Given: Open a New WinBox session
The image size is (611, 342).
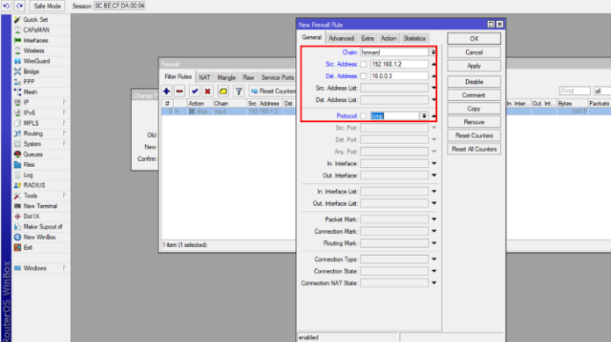Looking at the screenshot, I should point(40,237).
